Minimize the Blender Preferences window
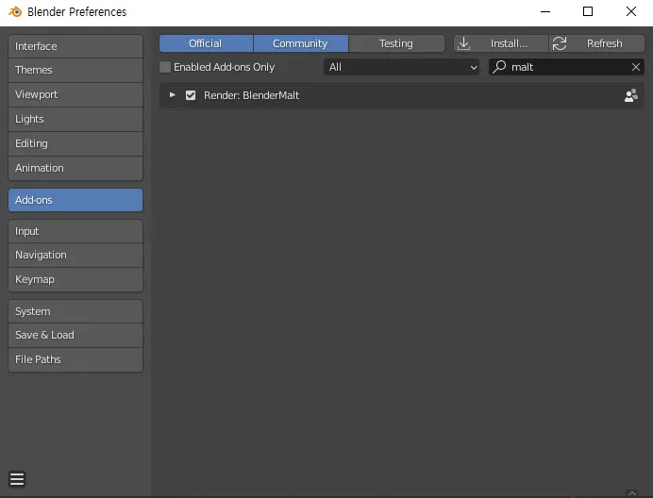The height and width of the screenshot is (498, 653). point(545,11)
